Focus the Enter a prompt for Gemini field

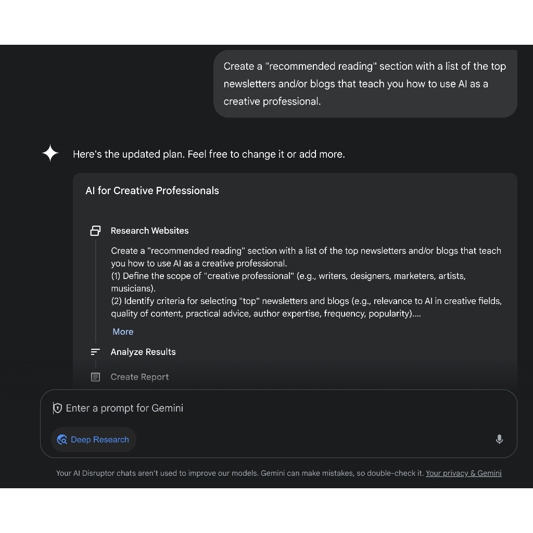tap(260, 408)
